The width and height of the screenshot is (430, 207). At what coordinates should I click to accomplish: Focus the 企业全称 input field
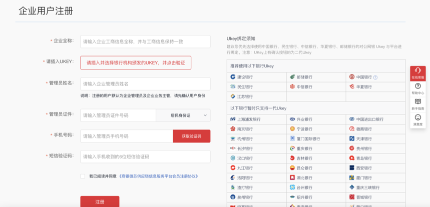coord(145,41)
